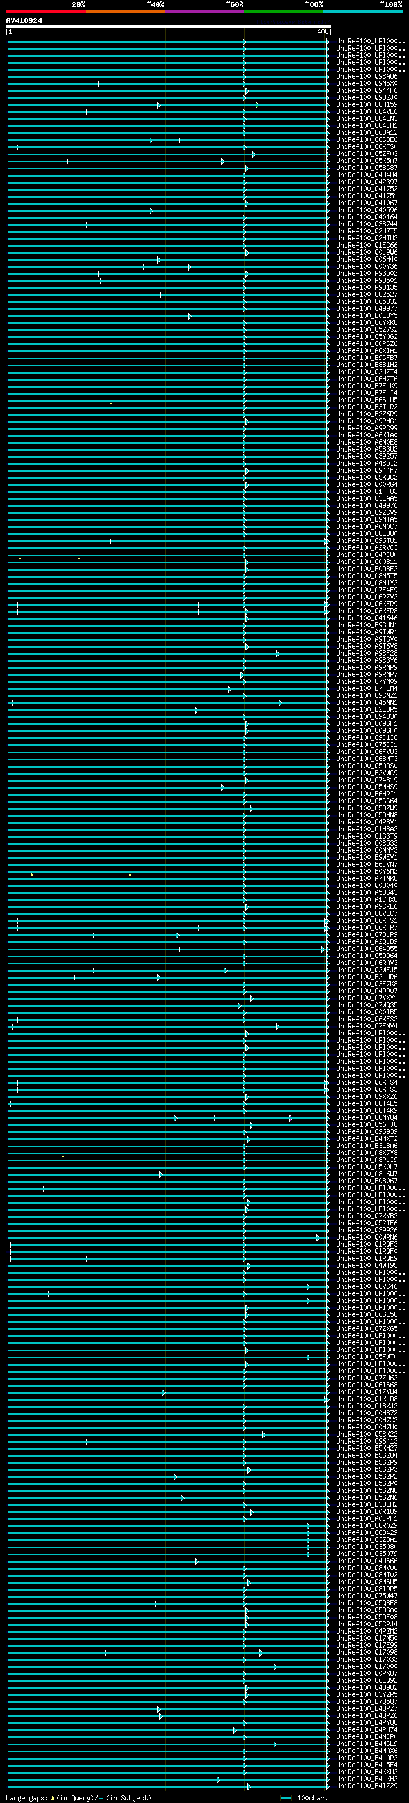Select hit UniRef100_B5G2P3
409x1803 pixels.
[367, 1470]
